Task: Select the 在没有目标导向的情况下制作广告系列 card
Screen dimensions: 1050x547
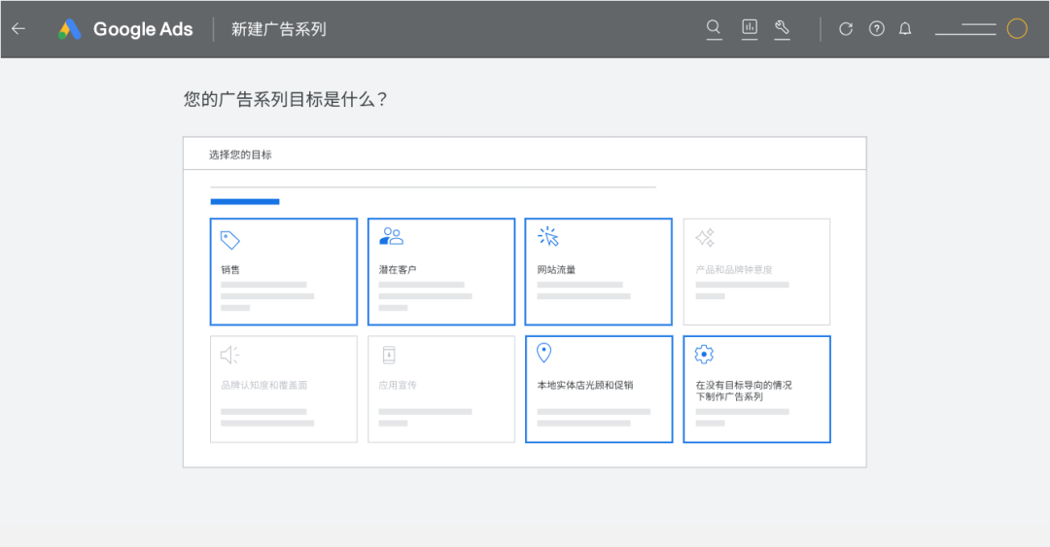Action: point(756,389)
